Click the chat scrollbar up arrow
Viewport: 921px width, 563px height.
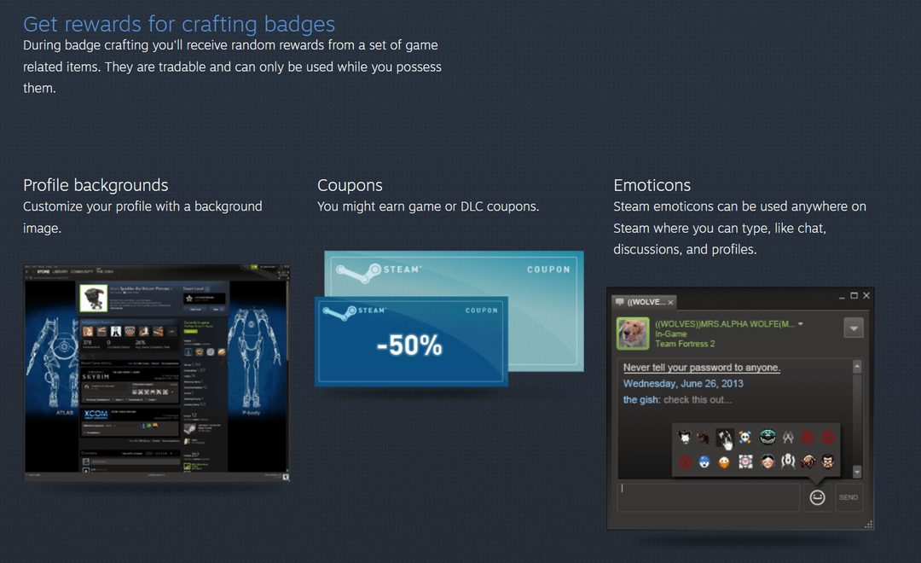pyautogui.click(x=857, y=367)
